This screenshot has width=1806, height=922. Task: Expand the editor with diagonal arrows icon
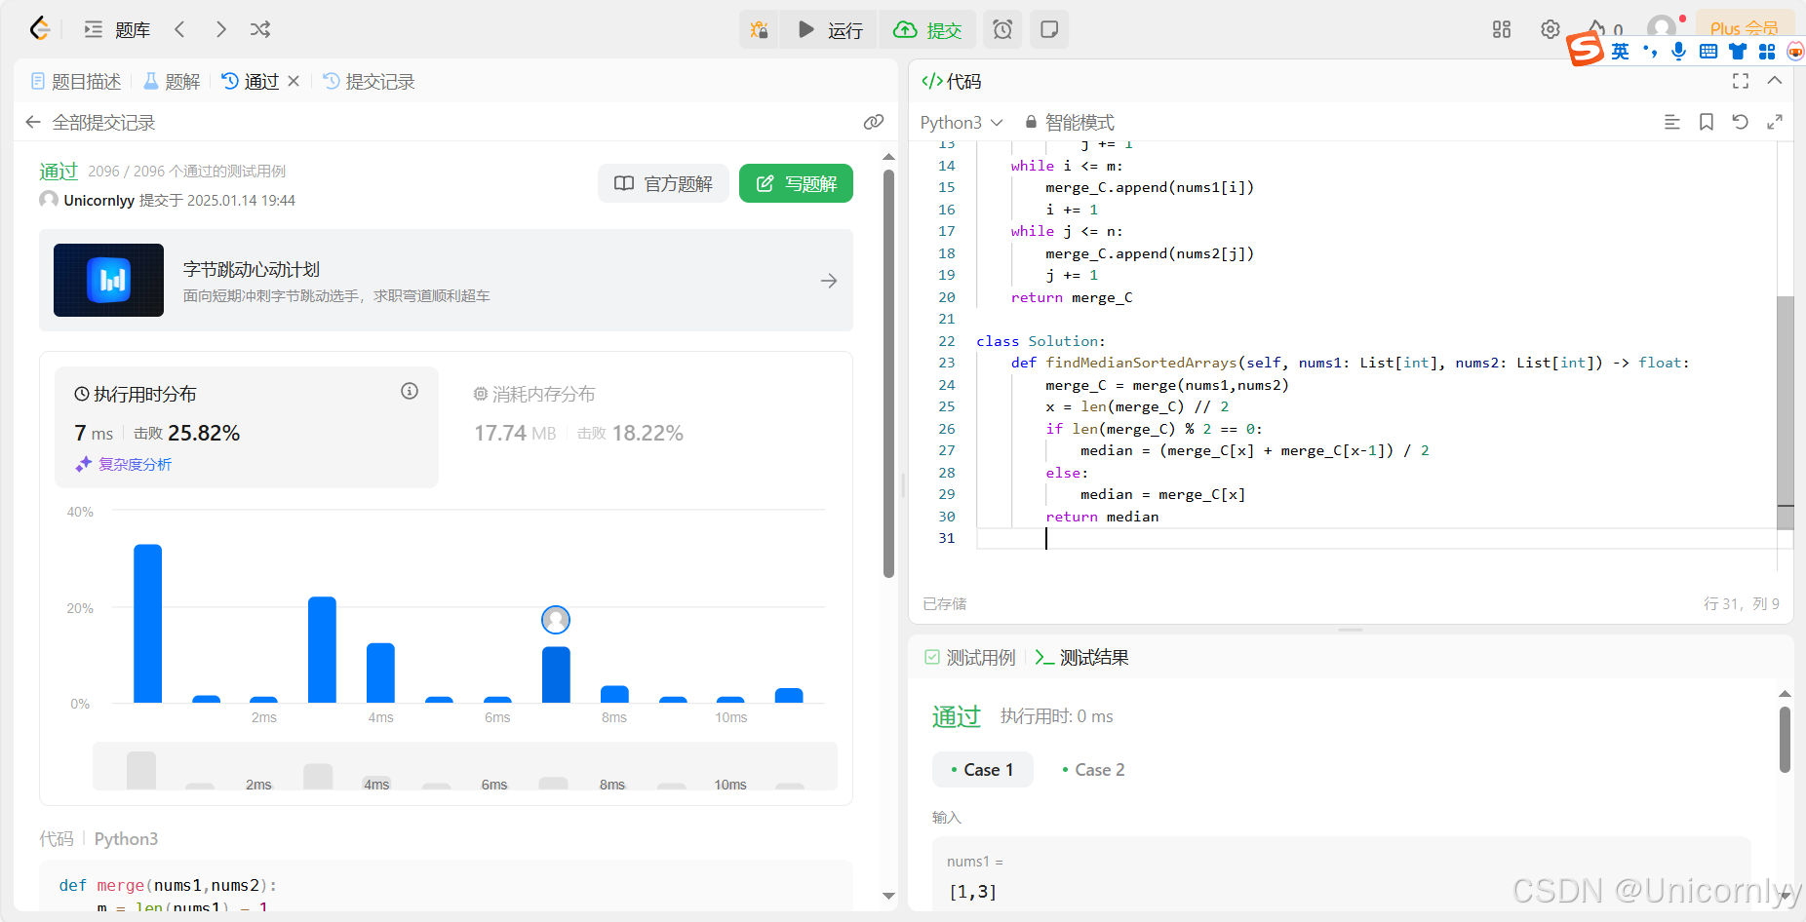click(x=1775, y=122)
